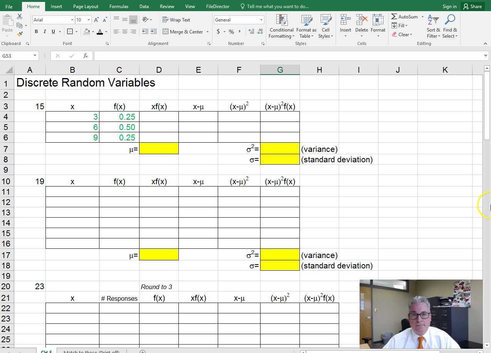Apply the Percent Style format
This screenshot has height=353, width=491.
coord(232,32)
